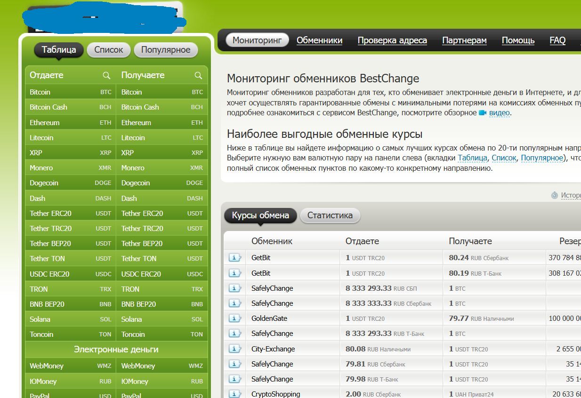
Task: Choose Tether TON in the Отдаете column
Action: coord(71,258)
